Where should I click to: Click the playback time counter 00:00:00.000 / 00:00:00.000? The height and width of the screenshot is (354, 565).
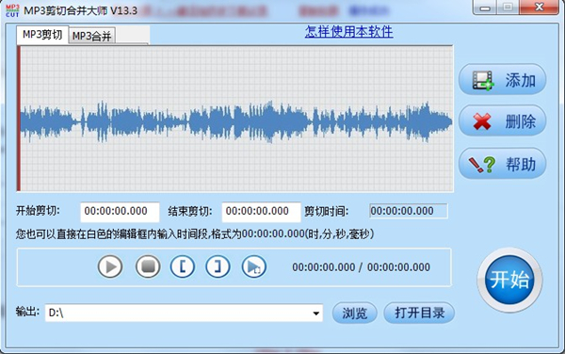[361, 267]
